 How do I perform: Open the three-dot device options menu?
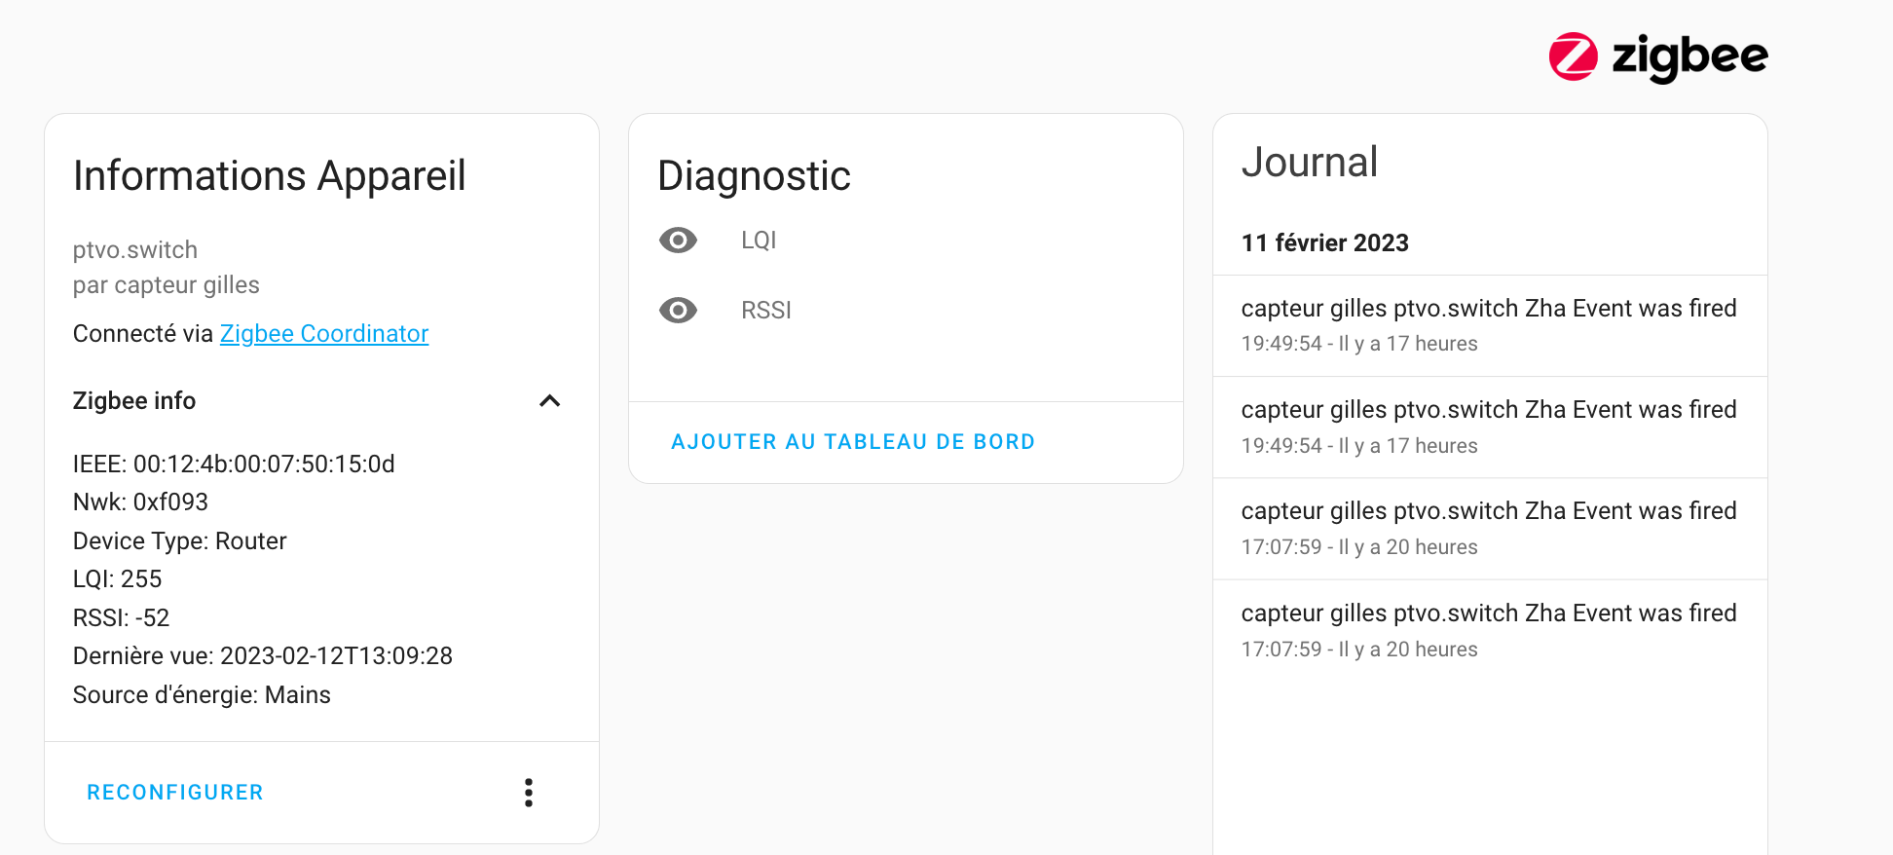(x=529, y=793)
